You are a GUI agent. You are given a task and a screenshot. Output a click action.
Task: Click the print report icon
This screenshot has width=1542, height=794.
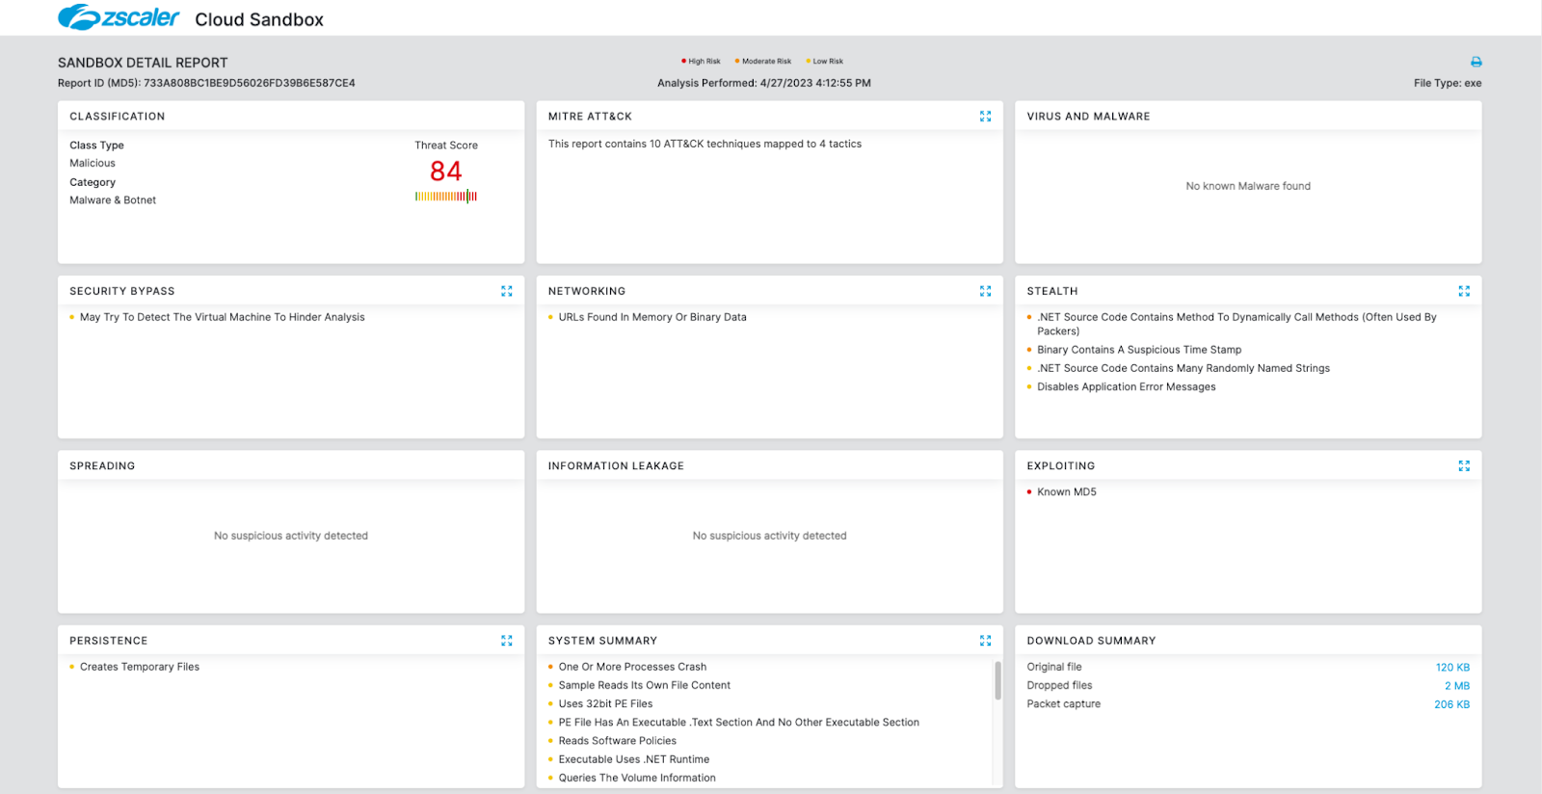1476,62
